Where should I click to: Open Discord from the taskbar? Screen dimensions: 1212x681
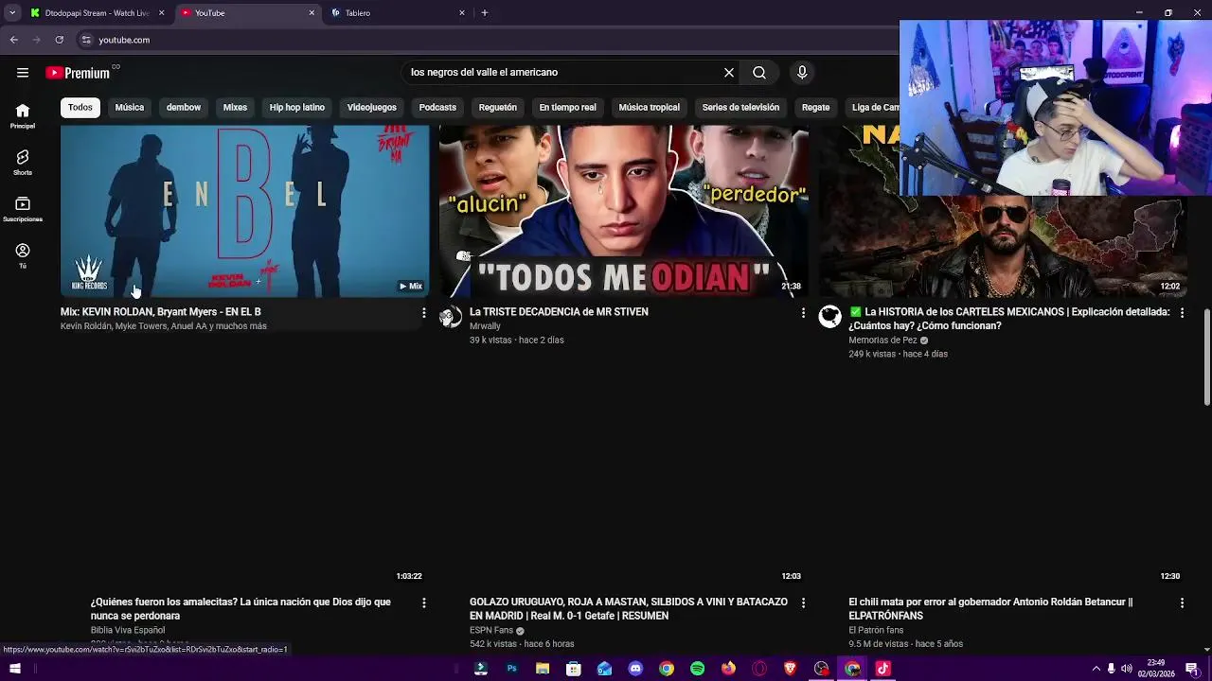(x=635, y=669)
